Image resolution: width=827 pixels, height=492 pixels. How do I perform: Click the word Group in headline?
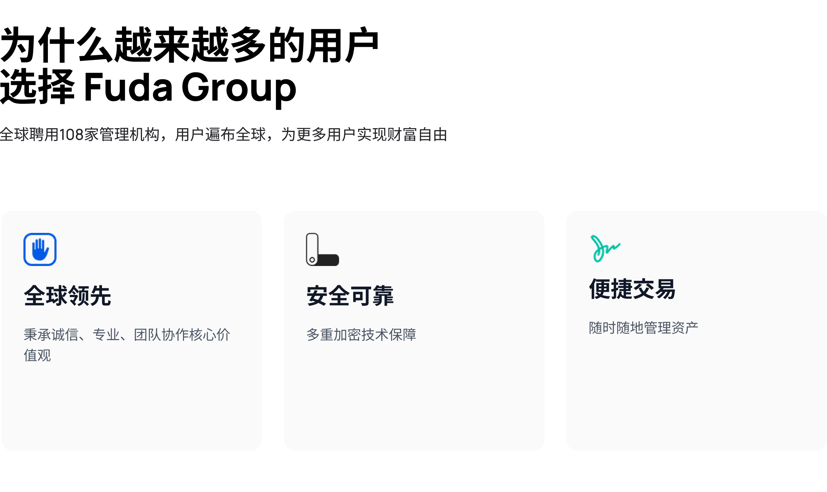(239, 88)
